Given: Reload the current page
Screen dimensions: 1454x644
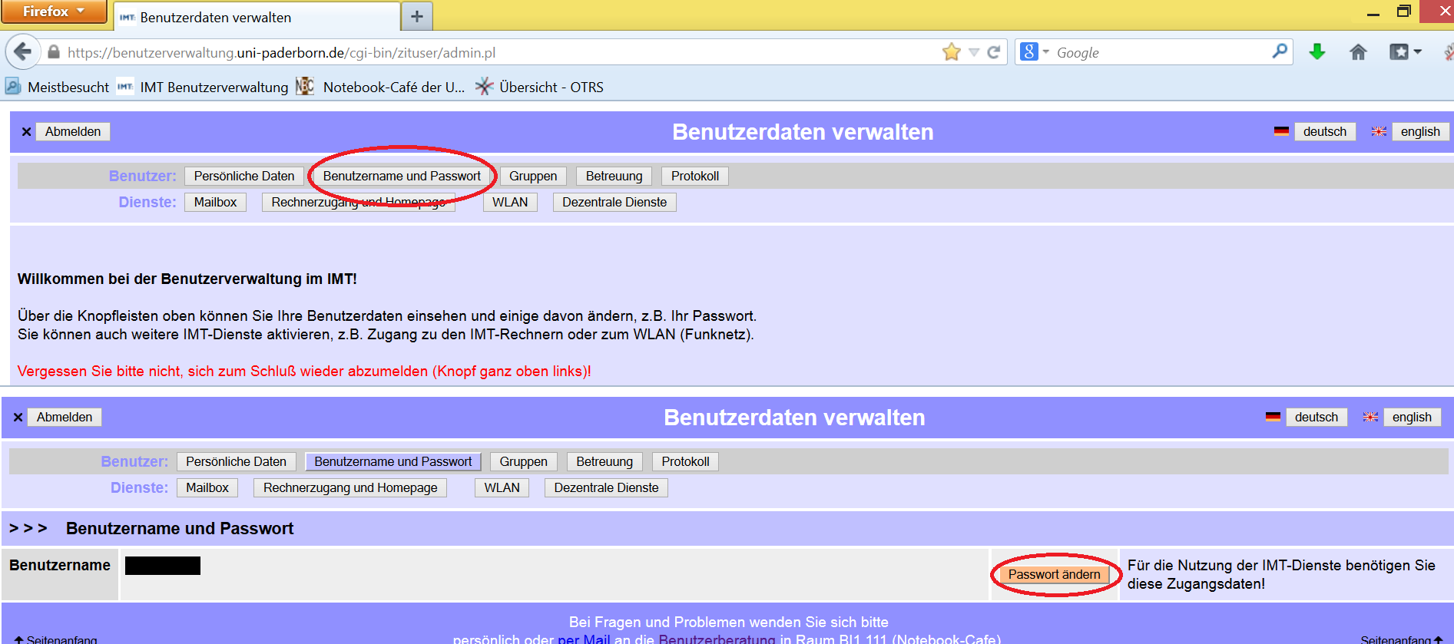Looking at the screenshot, I should (x=994, y=52).
